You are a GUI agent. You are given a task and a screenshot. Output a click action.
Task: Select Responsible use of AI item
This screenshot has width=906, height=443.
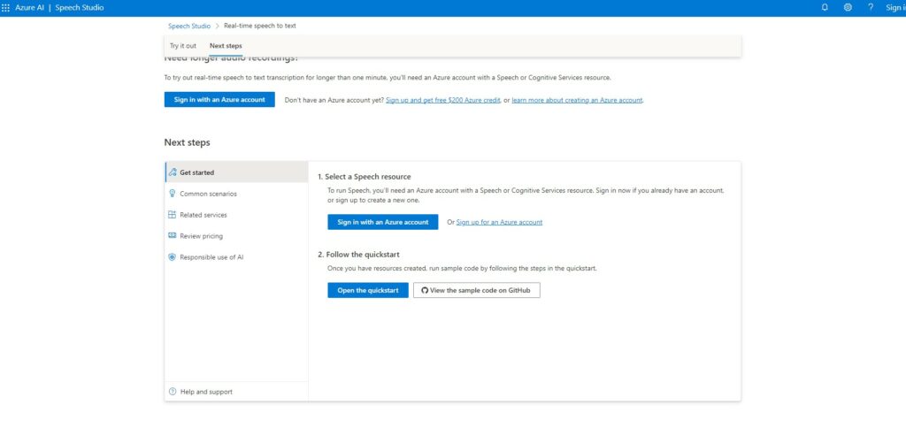pos(236,257)
